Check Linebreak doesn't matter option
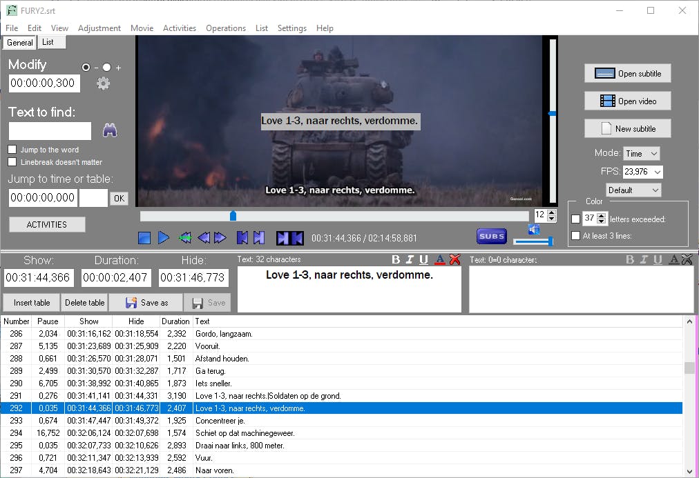This screenshot has width=699, height=478. click(12, 162)
